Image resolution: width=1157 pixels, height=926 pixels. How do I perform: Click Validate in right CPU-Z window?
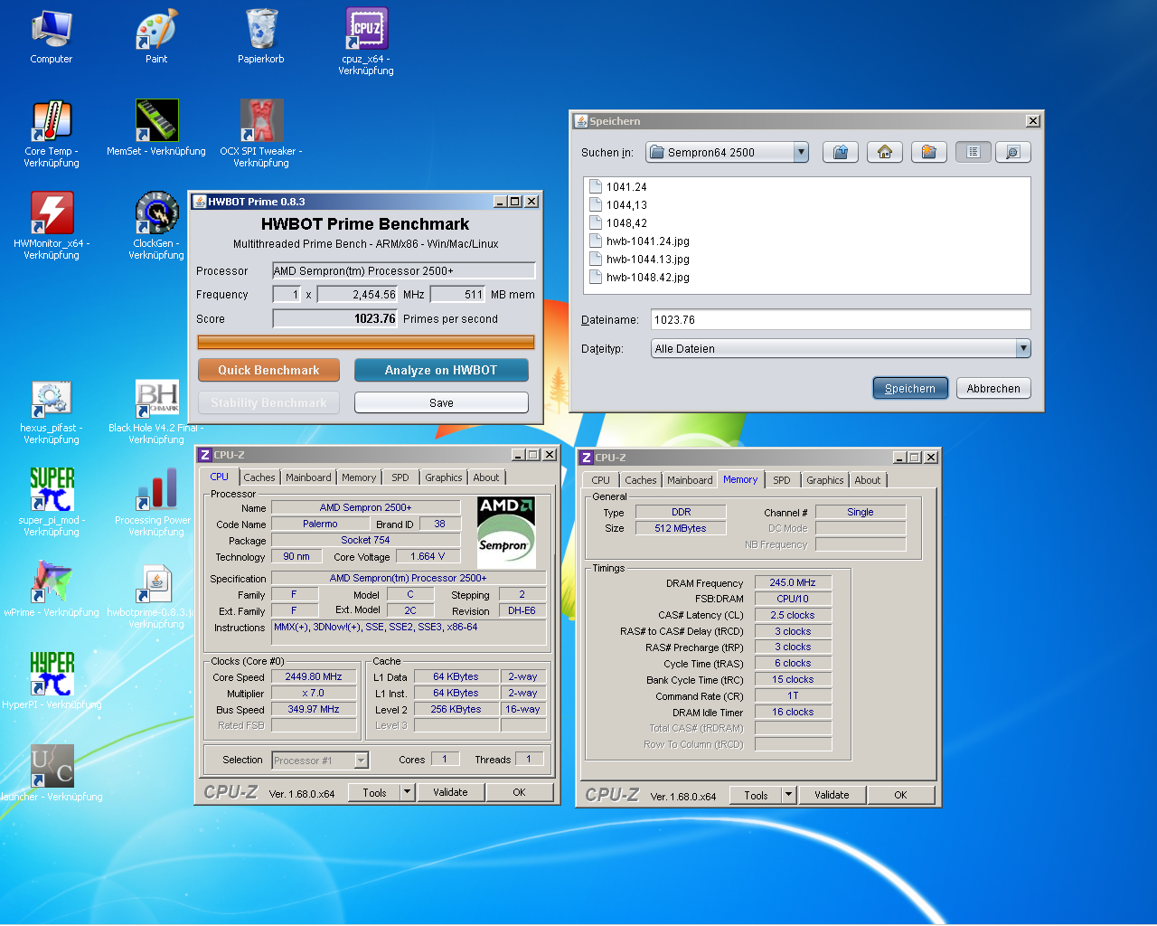(832, 795)
